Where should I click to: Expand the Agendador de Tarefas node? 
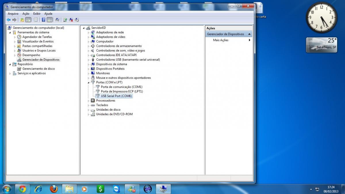pos(15,37)
